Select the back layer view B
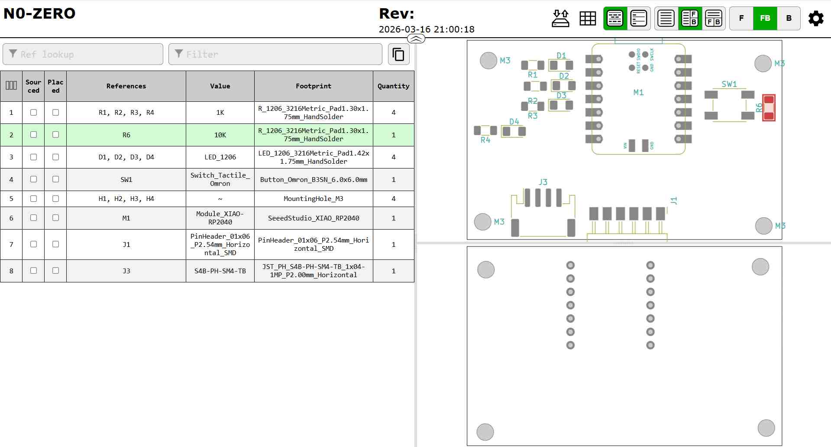 [789, 18]
